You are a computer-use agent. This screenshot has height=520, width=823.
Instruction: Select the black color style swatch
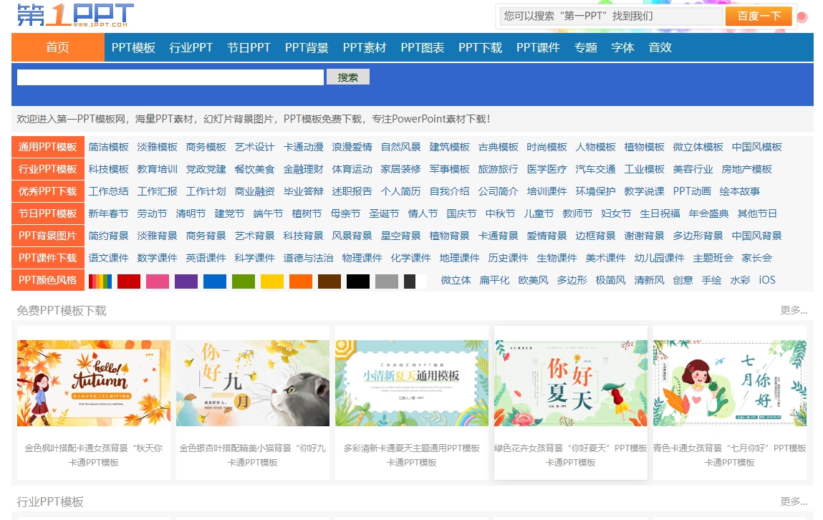click(x=358, y=281)
